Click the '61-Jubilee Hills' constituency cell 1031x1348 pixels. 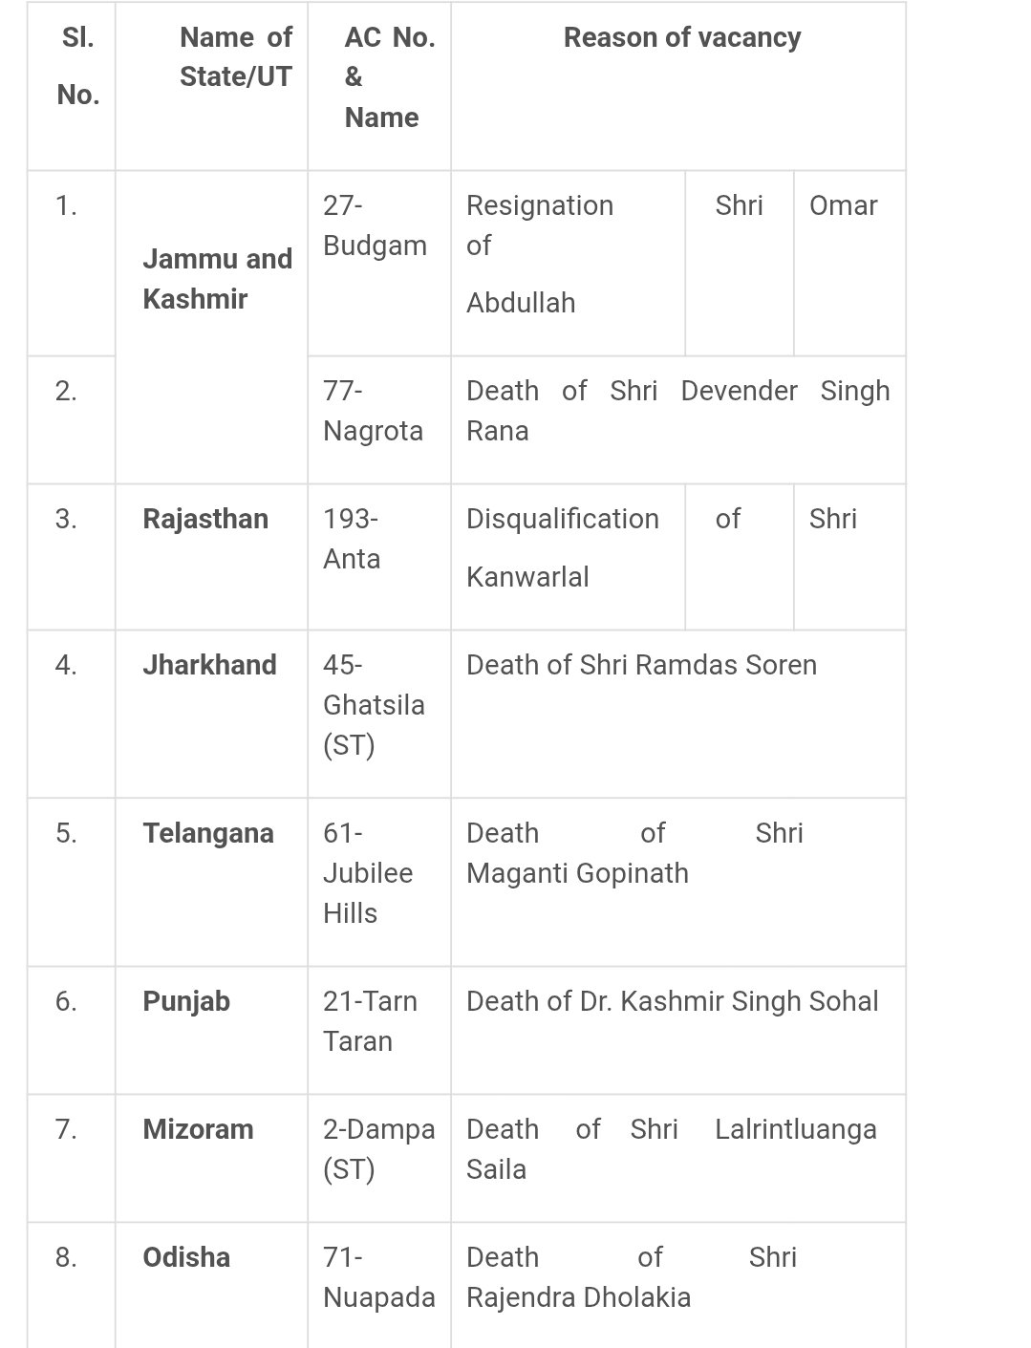(x=368, y=873)
